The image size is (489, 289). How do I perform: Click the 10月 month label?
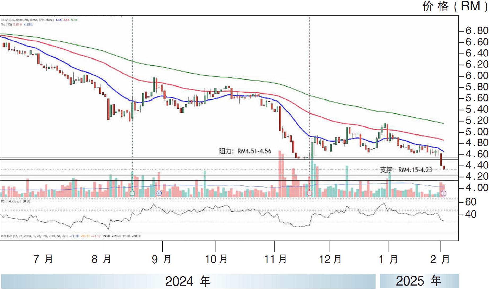coord(216,259)
